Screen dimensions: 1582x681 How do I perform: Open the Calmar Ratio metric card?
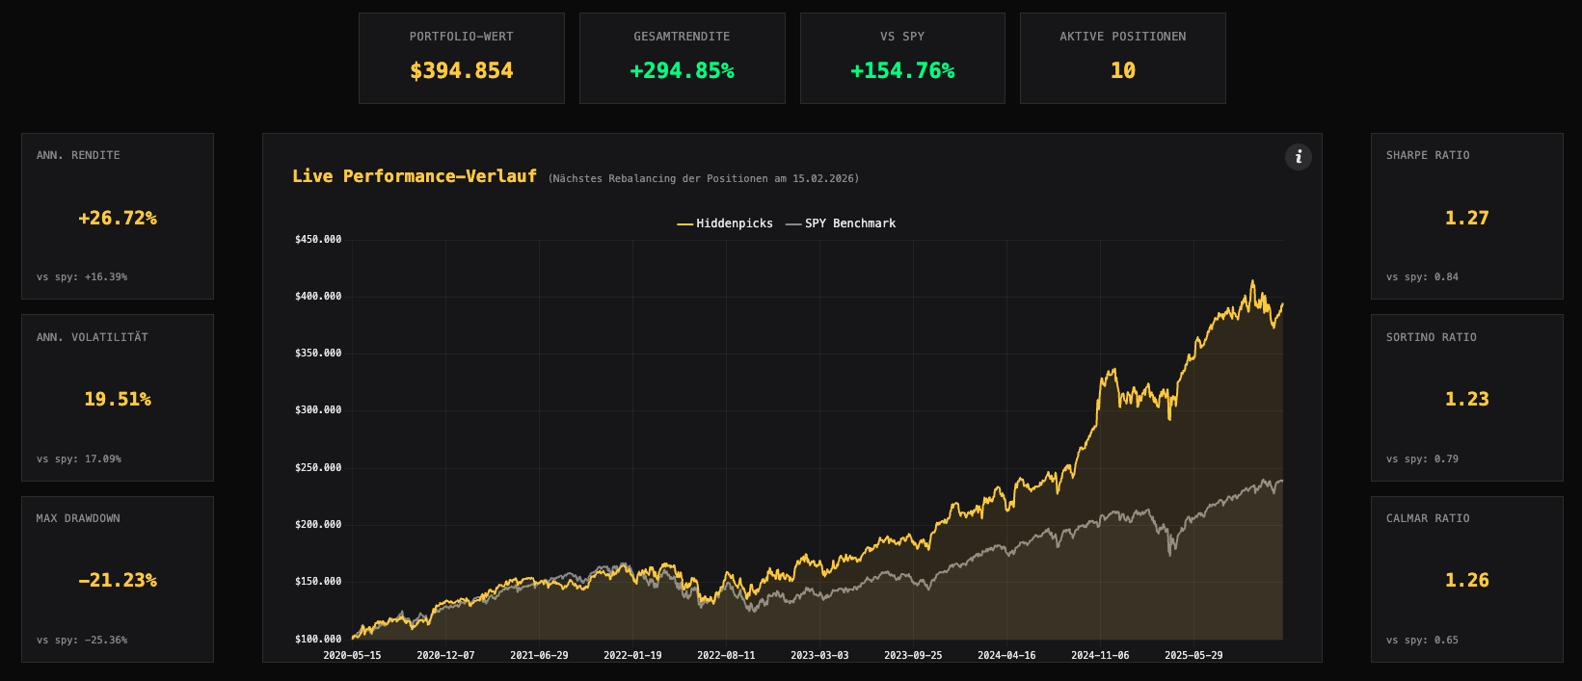[x=1466, y=579]
